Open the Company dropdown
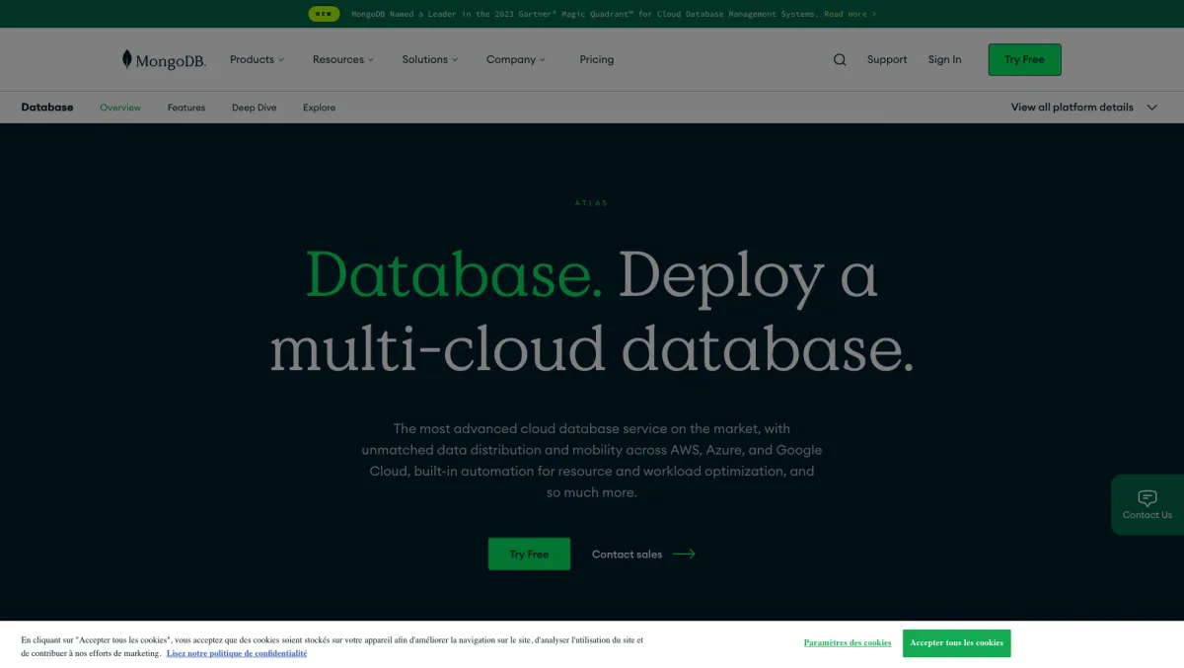The height and width of the screenshot is (668, 1184). point(515,59)
